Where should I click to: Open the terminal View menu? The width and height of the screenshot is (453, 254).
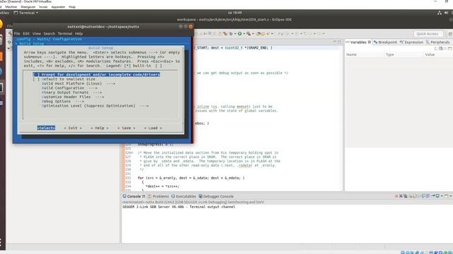click(x=36, y=33)
